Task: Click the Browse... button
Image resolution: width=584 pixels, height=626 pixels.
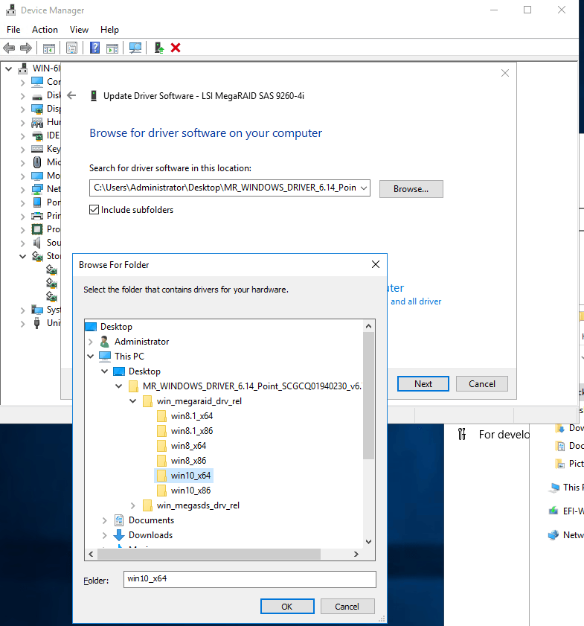Action: click(411, 189)
